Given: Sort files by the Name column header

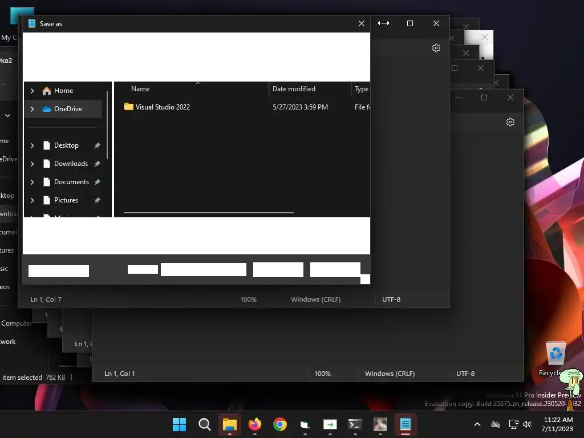Looking at the screenshot, I should (140, 89).
